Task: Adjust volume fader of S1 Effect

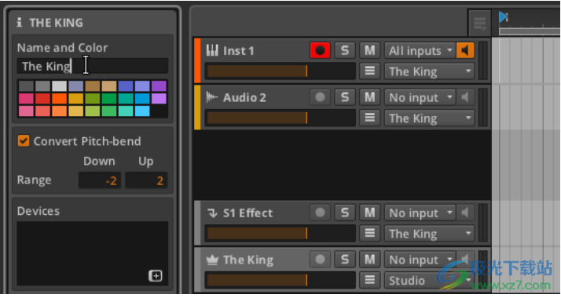Action: coord(280,234)
